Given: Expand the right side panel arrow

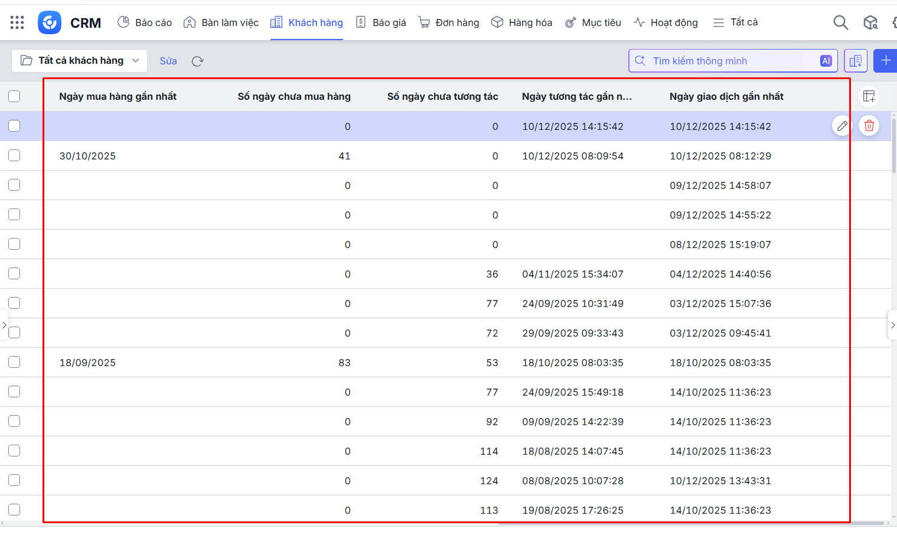Looking at the screenshot, I should tap(892, 325).
